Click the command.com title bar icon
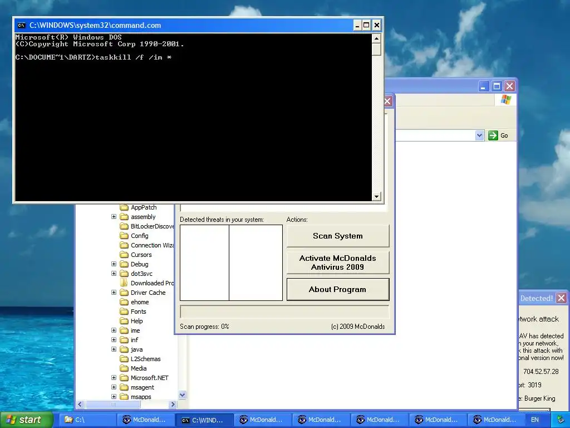This screenshot has height=428, width=570. 22,25
